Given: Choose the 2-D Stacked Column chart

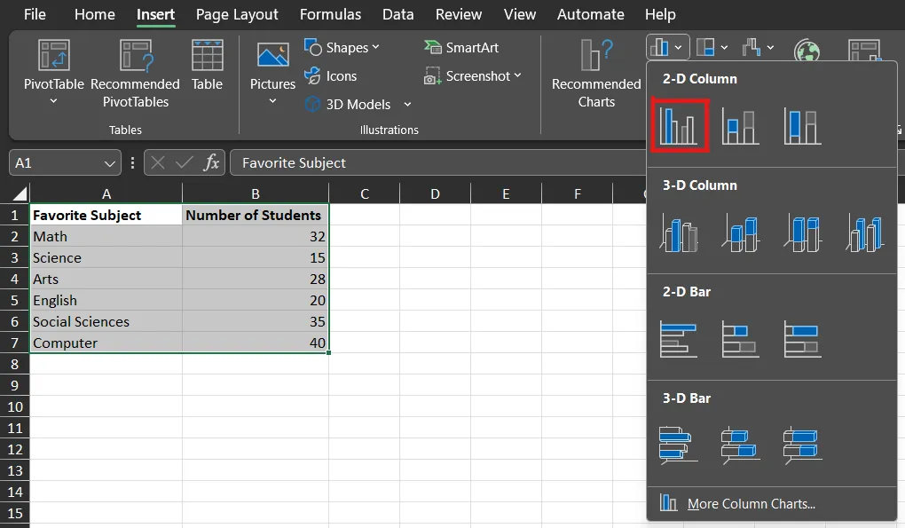Looking at the screenshot, I should (x=741, y=126).
